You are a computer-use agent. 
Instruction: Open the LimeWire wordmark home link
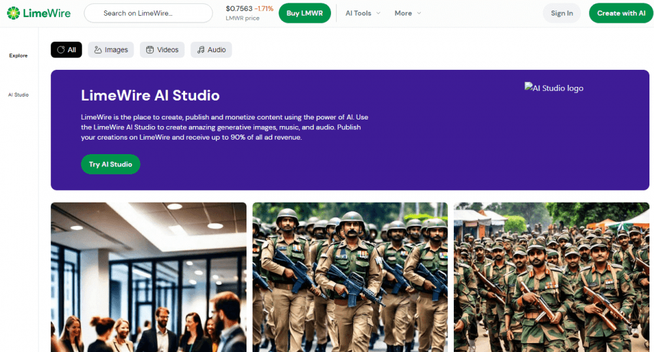pos(46,13)
